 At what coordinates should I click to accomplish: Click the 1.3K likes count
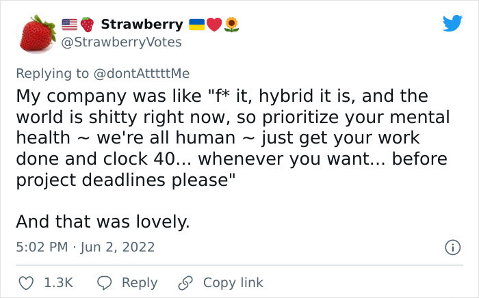(59, 283)
